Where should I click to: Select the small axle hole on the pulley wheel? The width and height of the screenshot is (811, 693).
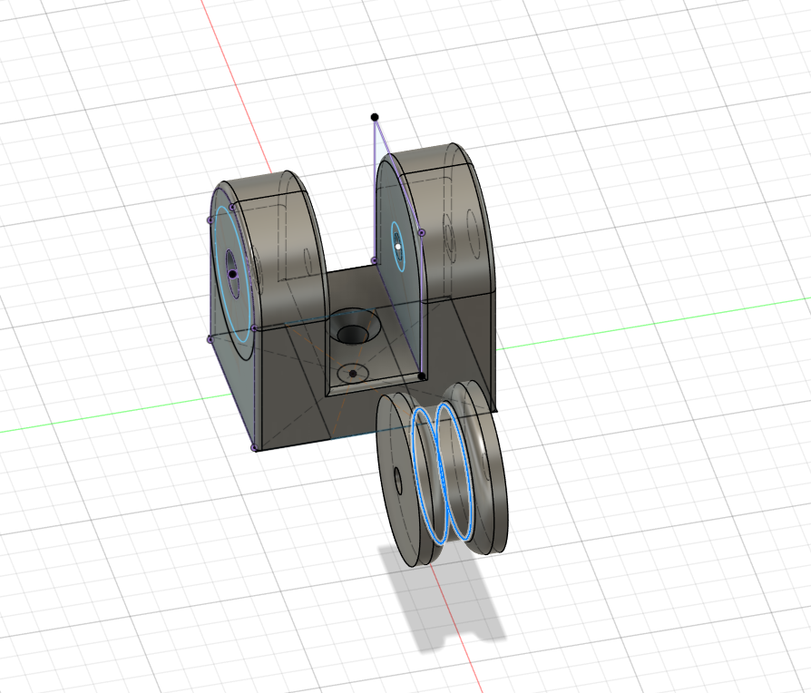pyautogui.click(x=398, y=481)
